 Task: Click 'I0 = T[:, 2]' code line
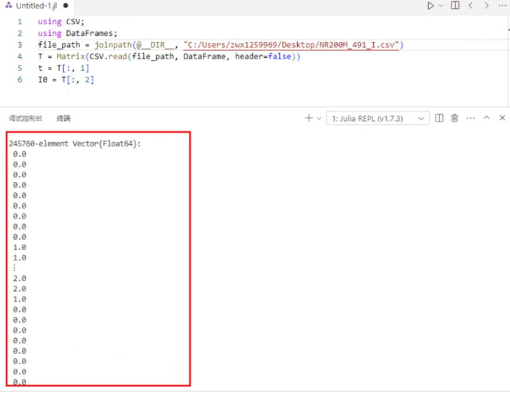(65, 80)
